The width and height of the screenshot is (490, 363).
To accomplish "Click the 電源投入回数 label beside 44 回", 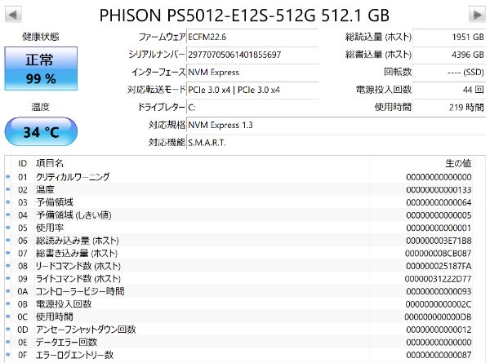I will [384, 90].
